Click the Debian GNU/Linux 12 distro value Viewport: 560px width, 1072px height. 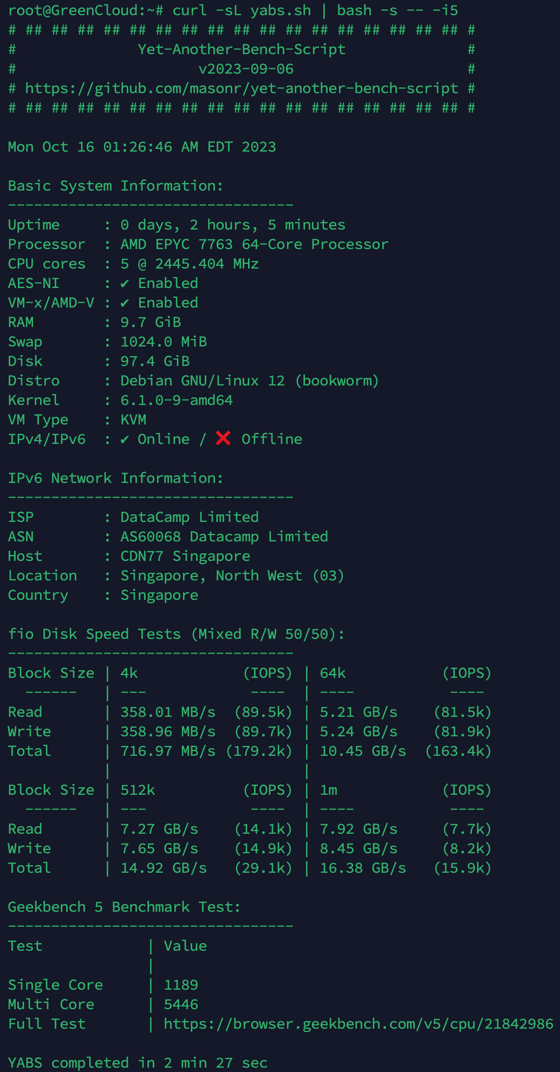pyautogui.click(x=250, y=381)
